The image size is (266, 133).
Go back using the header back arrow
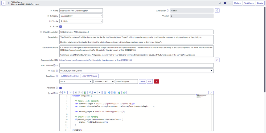[3, 3]
